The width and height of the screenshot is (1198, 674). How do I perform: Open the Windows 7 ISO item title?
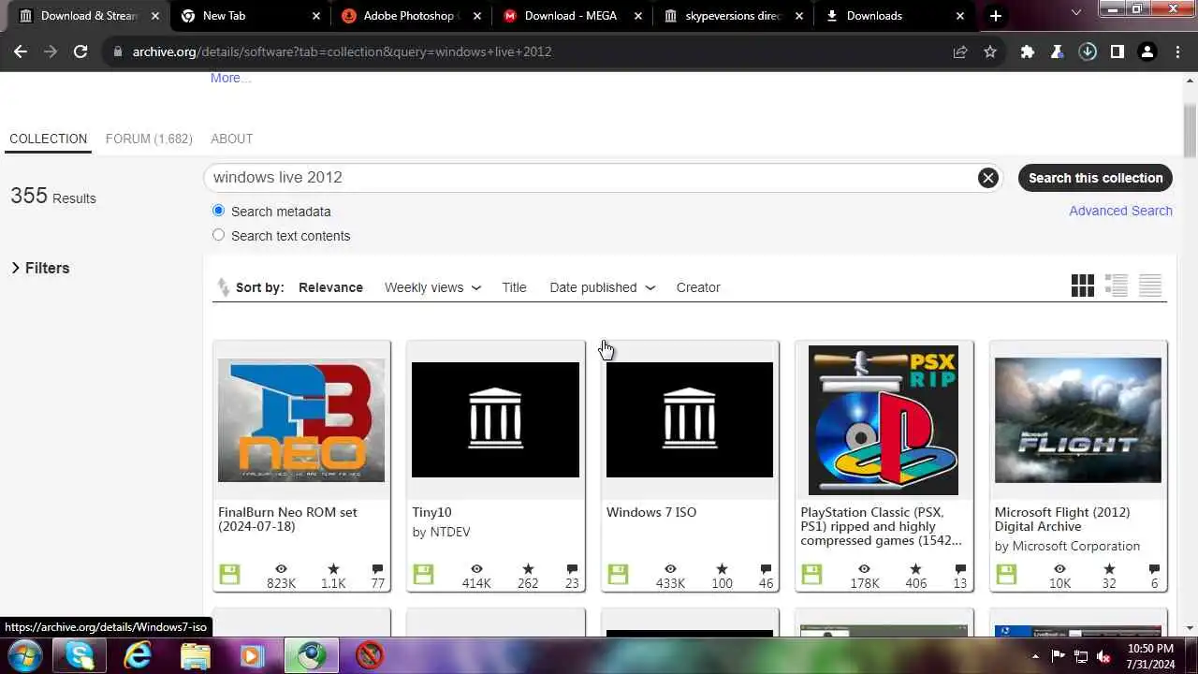651,512
